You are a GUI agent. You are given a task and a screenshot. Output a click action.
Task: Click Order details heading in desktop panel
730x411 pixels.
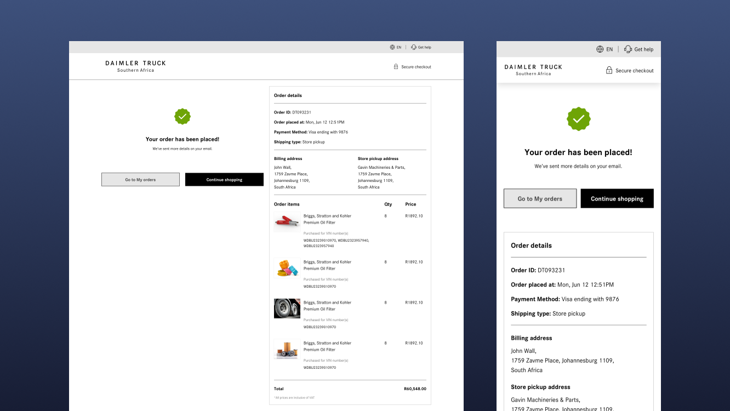click(288, 95)
